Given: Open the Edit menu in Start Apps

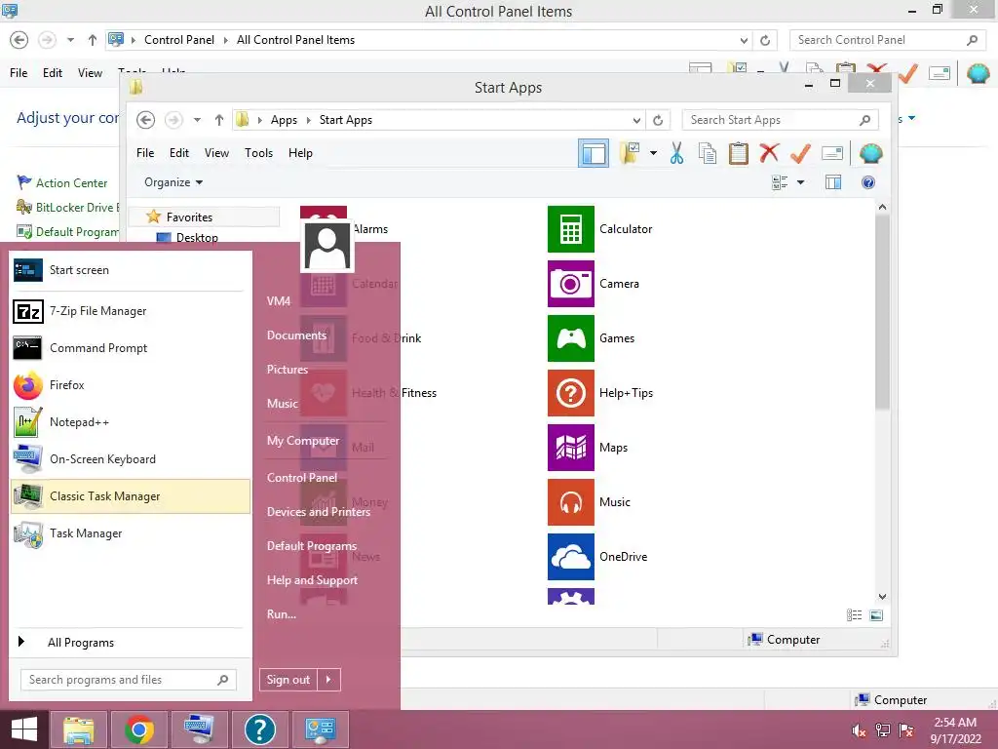Looking at the screenshot, I should (179, 153).
